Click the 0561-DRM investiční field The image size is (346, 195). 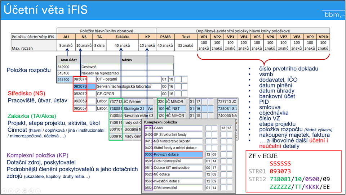click(173, 188)
